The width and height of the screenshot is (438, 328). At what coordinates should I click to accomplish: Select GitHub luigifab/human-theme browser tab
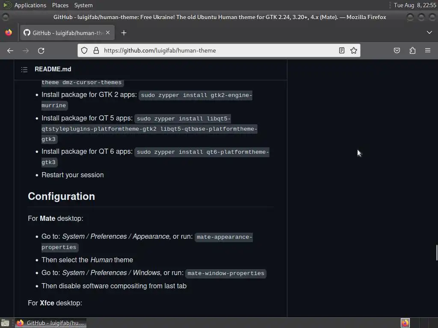(67, 33)
